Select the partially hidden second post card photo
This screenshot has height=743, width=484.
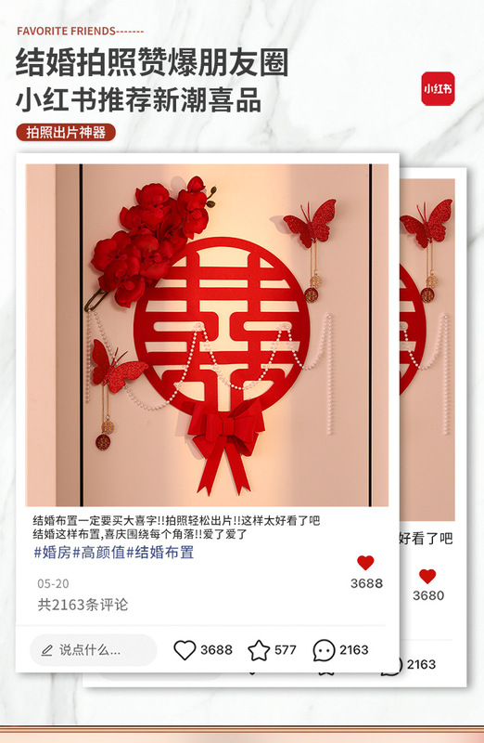(x=427, y=350)
